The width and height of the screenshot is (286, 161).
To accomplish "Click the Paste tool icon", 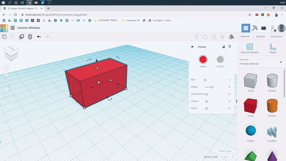I will click(13, 37).
